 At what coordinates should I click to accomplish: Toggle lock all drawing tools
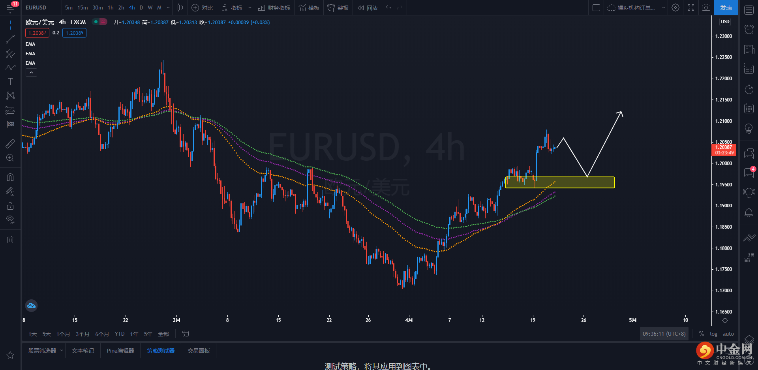[10, 206]
